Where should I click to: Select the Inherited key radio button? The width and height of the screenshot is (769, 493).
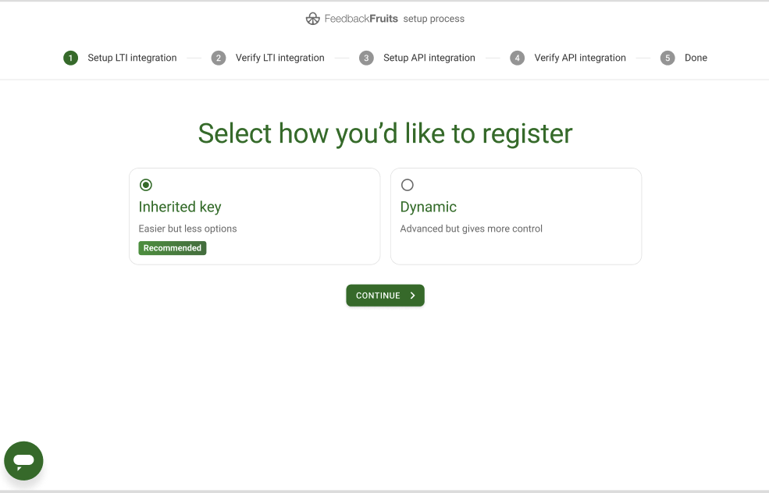tap(146, 185)
